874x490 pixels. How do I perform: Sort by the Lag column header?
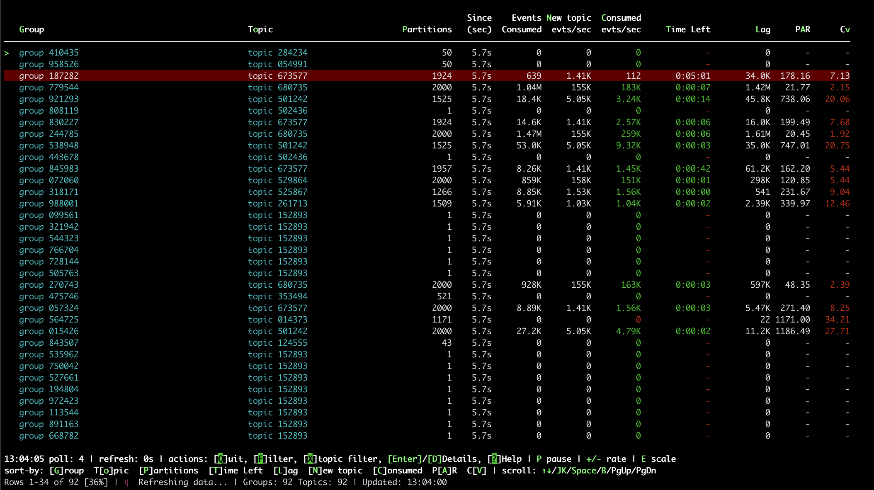pos(762,29)
